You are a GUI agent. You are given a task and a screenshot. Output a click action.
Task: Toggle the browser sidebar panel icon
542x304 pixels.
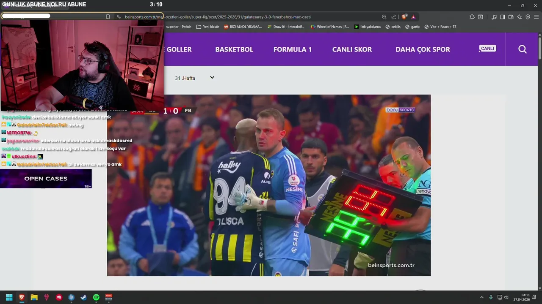coord(503,17)
